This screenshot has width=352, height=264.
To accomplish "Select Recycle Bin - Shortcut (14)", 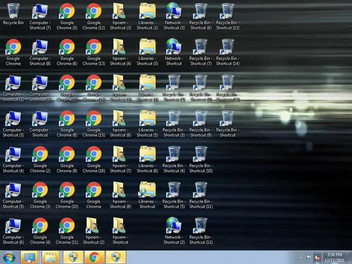I will tap(228, 52).
